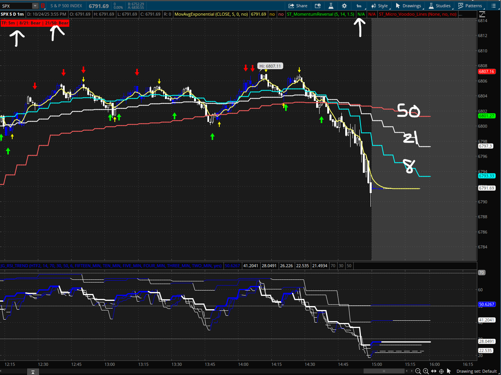Toggle the bottom subgraph collapse button
Image resolution: width=501 pixels, height=375 pixels.
click(x=33, y=372)
